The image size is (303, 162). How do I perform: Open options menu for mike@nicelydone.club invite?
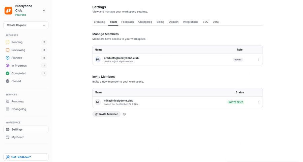259,102
